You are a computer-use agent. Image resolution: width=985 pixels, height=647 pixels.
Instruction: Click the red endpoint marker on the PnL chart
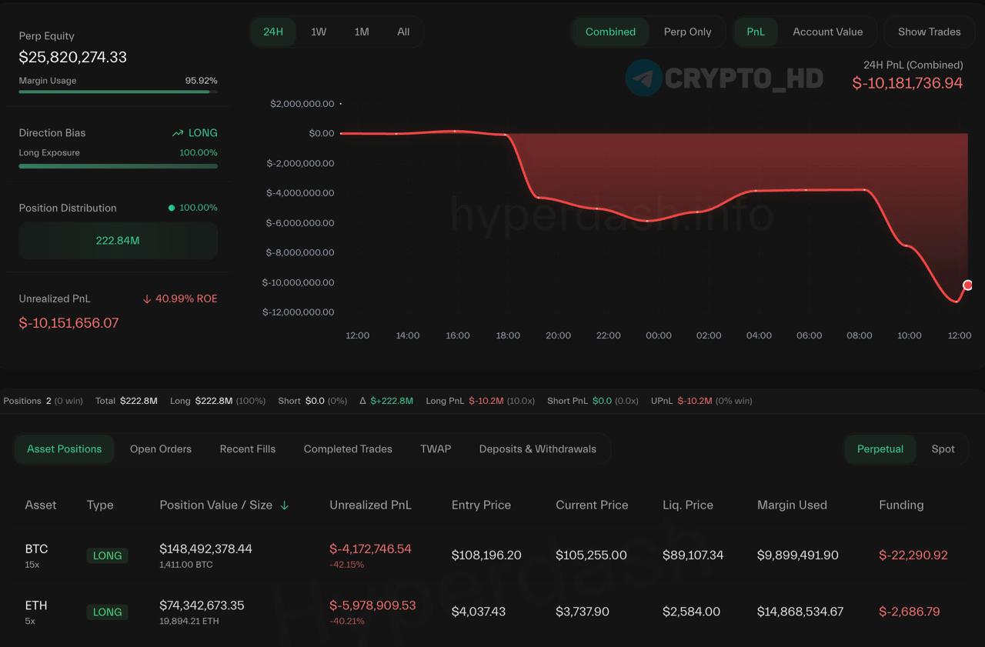click(967, 285)
